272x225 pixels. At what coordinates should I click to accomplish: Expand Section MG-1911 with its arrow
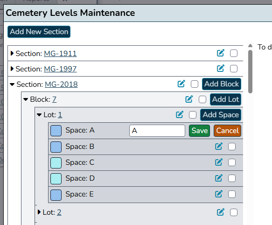tap(12, 53)
